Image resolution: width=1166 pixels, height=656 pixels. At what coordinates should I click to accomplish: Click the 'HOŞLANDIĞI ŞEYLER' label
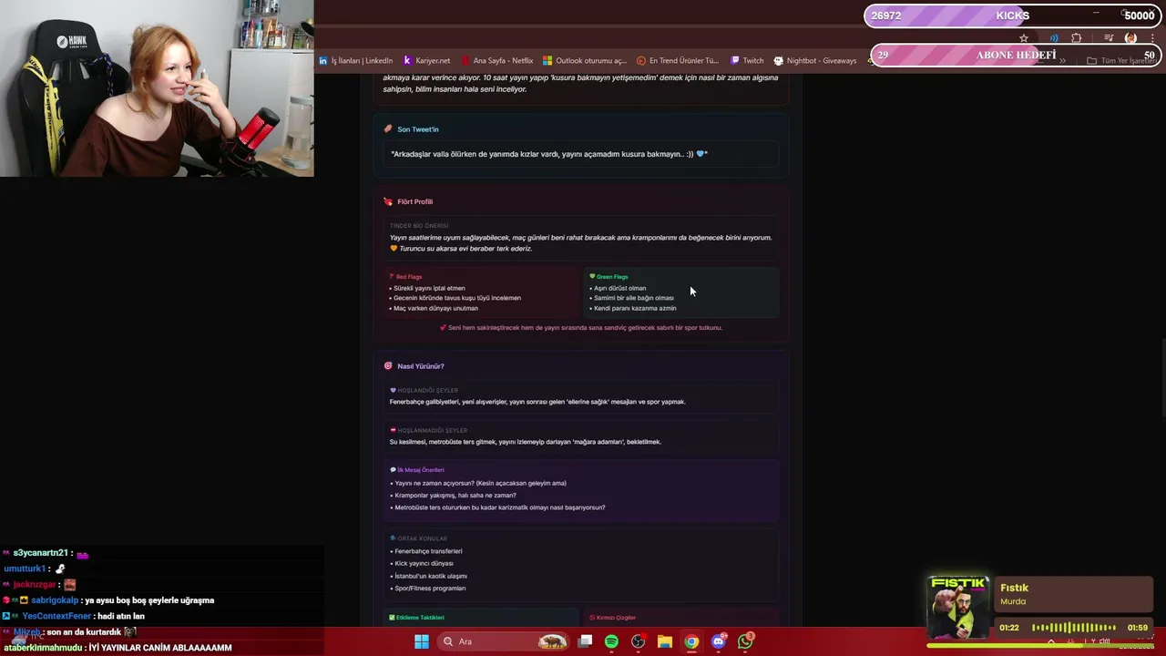click(x=427, y=390)
